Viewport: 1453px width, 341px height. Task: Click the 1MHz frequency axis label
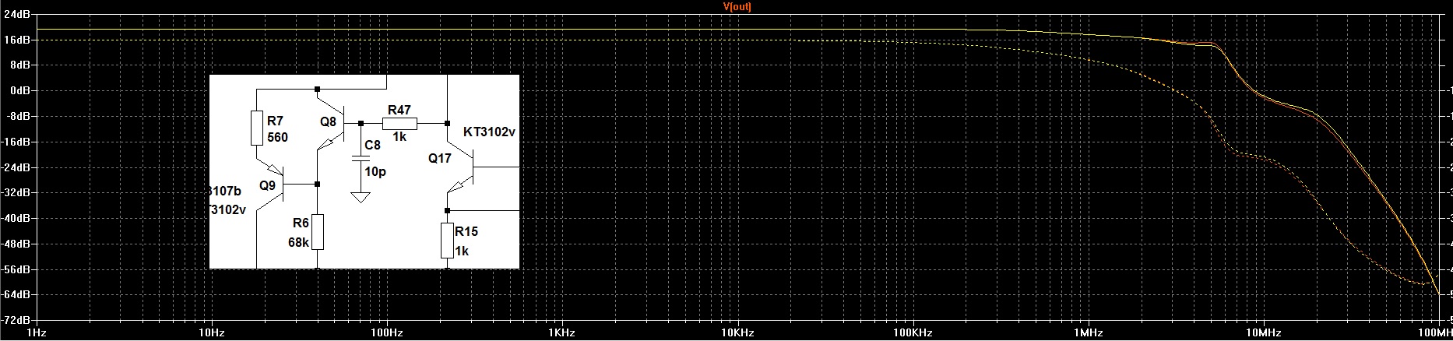[1086, 333]
